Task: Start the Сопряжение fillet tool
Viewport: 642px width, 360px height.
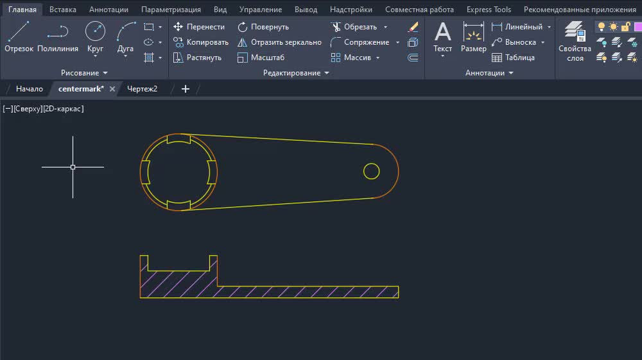Action: click(x=360, y=42)
